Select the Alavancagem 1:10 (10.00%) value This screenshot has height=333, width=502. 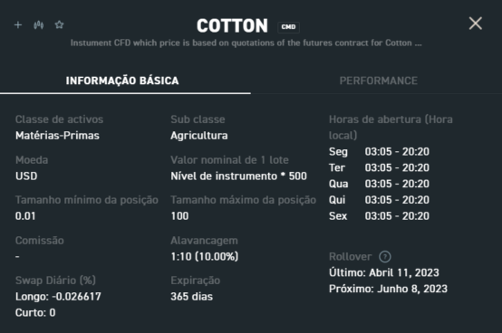tap(205, 256)
